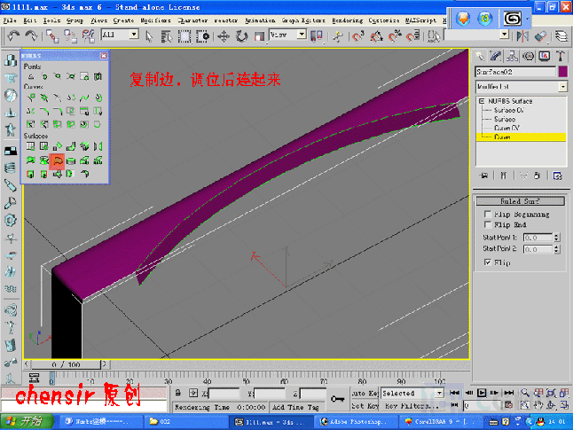Select Surface CV sub-object level
The image size is (573, 430).
click(x=509, y=110)
